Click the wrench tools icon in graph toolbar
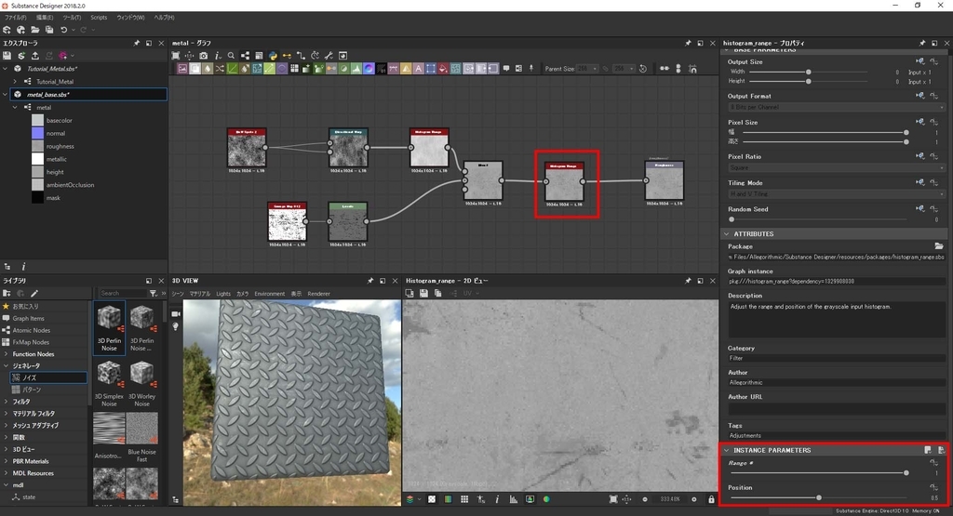The height and width of the screenshot is (516, 953). 329,55
